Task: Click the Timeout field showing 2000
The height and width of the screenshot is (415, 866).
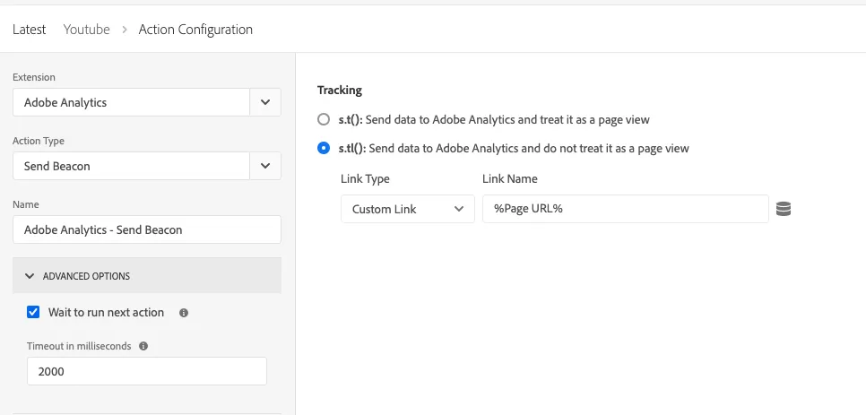Action: [147, 371]
